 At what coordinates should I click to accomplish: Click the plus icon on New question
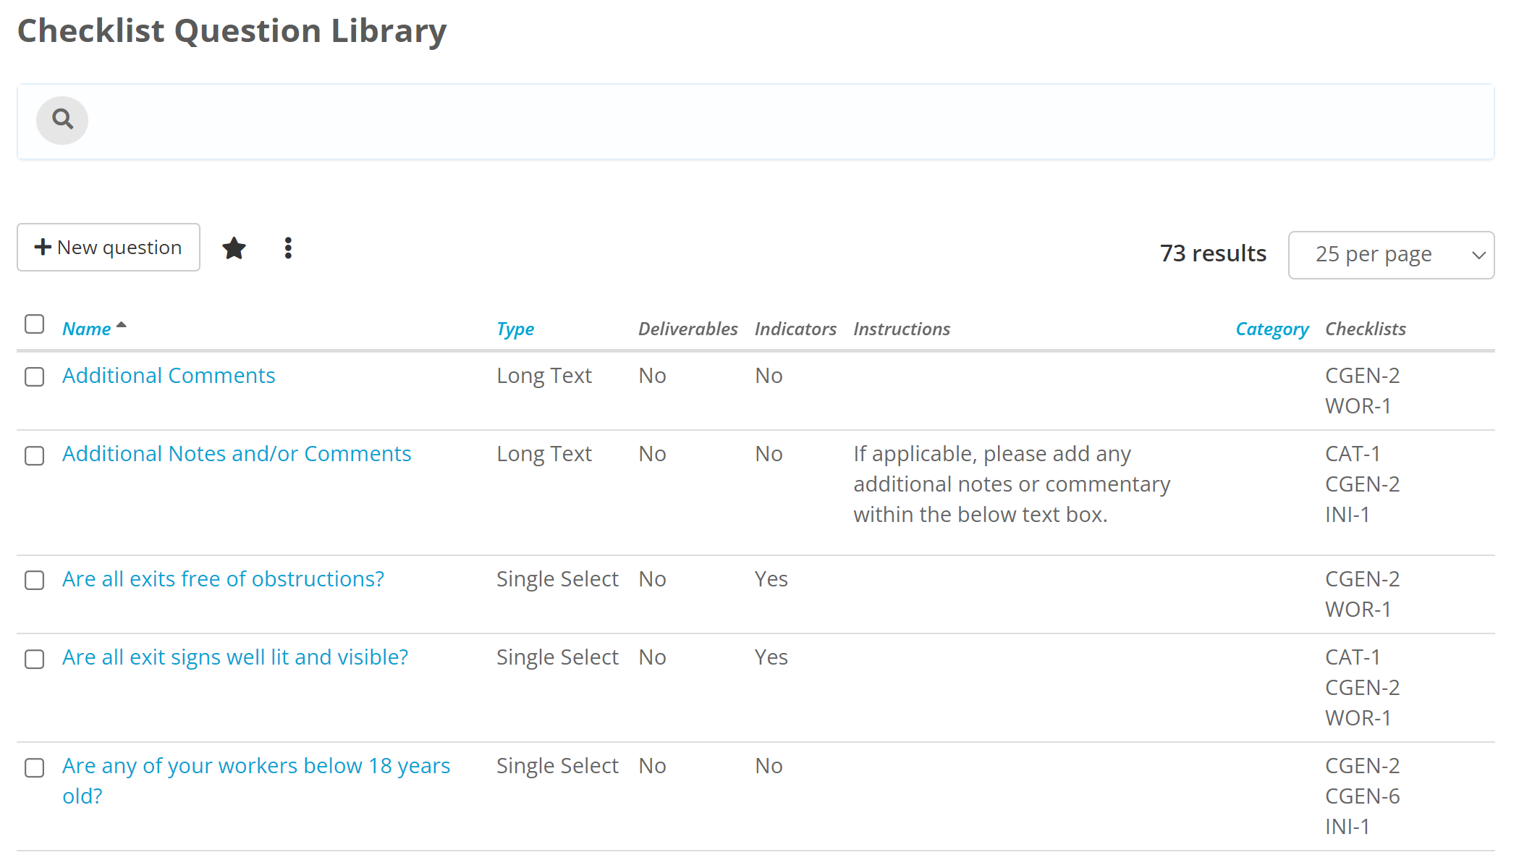[x=43, y=247]
